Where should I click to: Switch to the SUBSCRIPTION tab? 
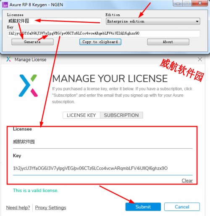tap(121, 115)
